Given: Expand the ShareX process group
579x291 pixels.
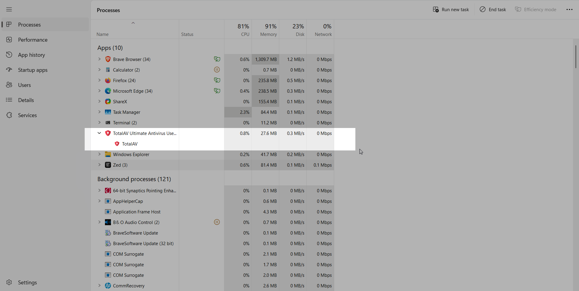Looking at the screenshot, I should [x=99, y=101].
